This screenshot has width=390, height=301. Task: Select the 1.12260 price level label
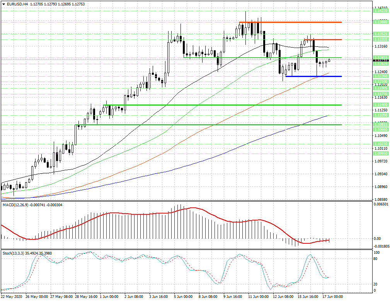[x=381, y=76]
